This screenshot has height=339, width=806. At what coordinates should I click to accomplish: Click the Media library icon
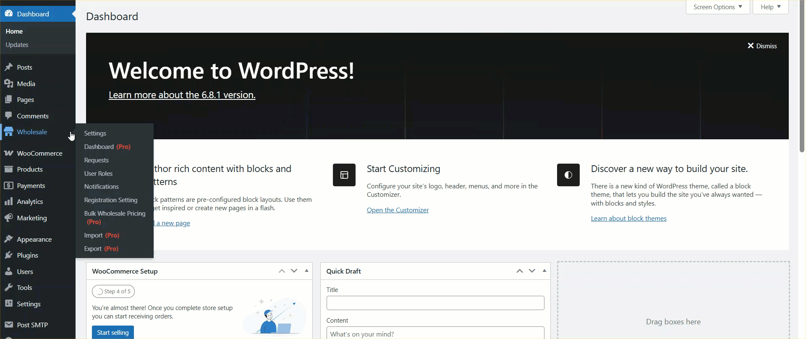pos(8,83)
